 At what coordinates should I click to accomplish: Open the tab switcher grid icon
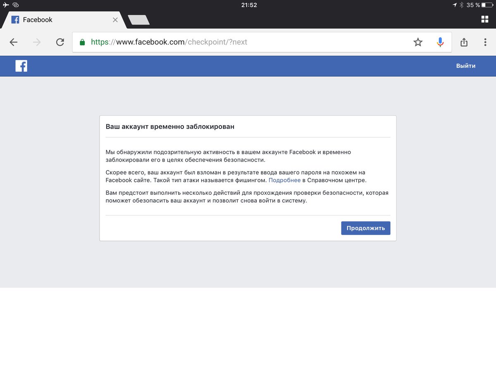pyautogui.click(x=485, y=19)
